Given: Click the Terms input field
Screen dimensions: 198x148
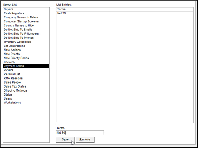Looking at the screenshot, I should 80,133.
